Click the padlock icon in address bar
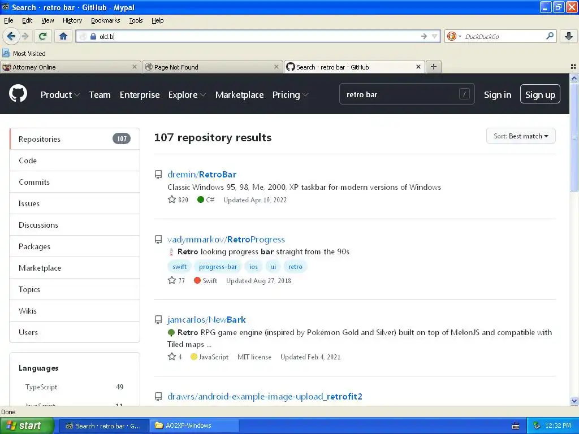 (93, 36)
